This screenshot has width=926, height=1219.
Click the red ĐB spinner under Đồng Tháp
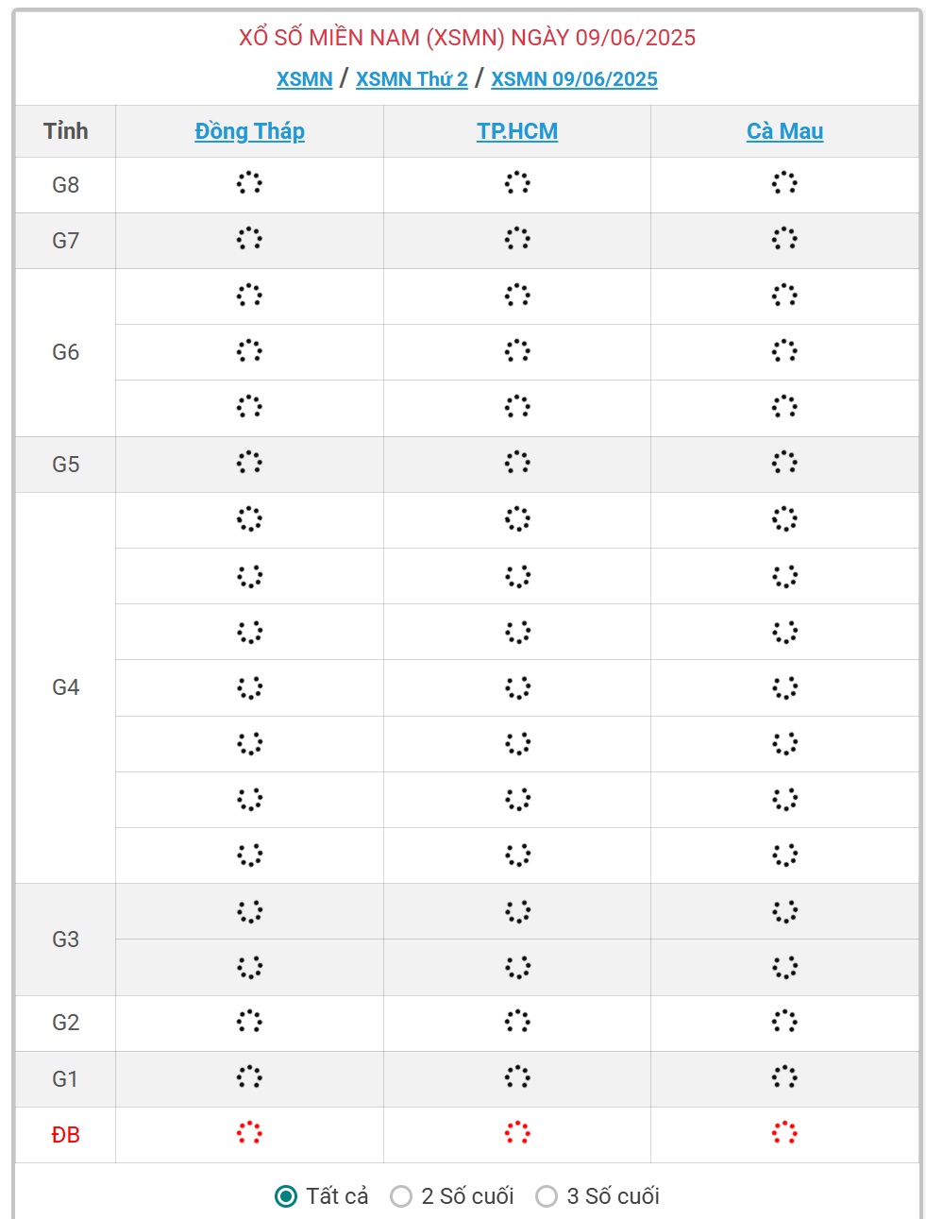[x=249, y=1133]
